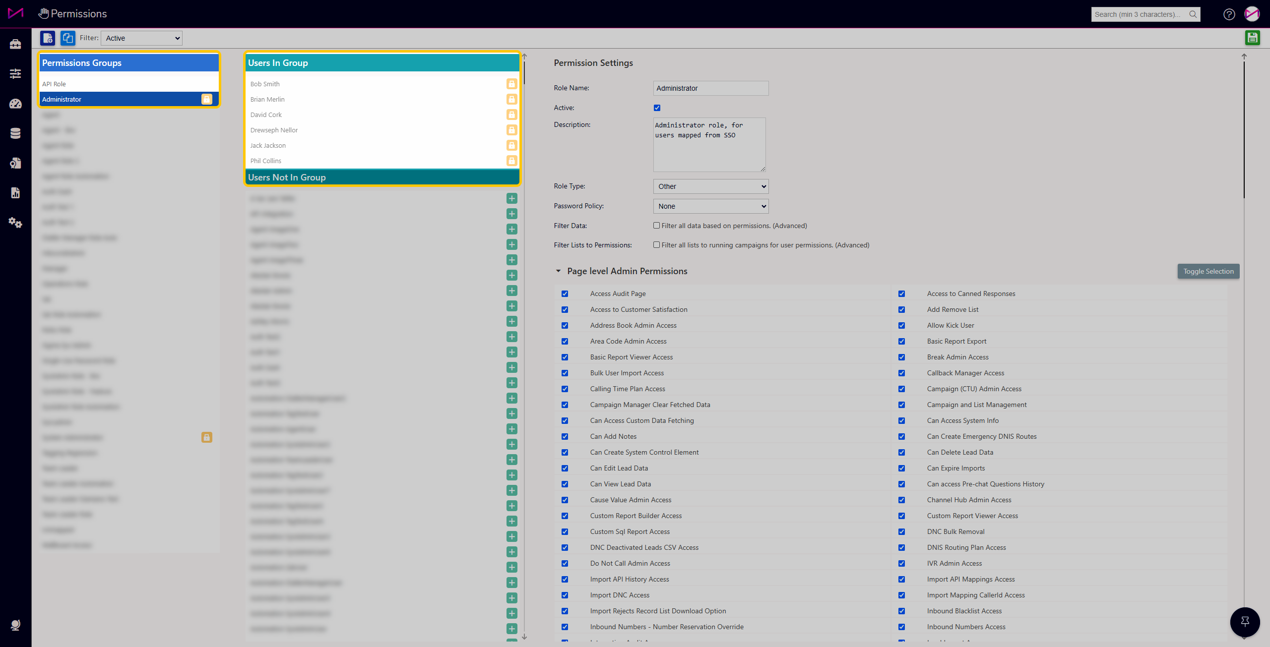Open the toolbox icon in the left sidebar
Screen dimensions: 1270x647
pos(15,44)
